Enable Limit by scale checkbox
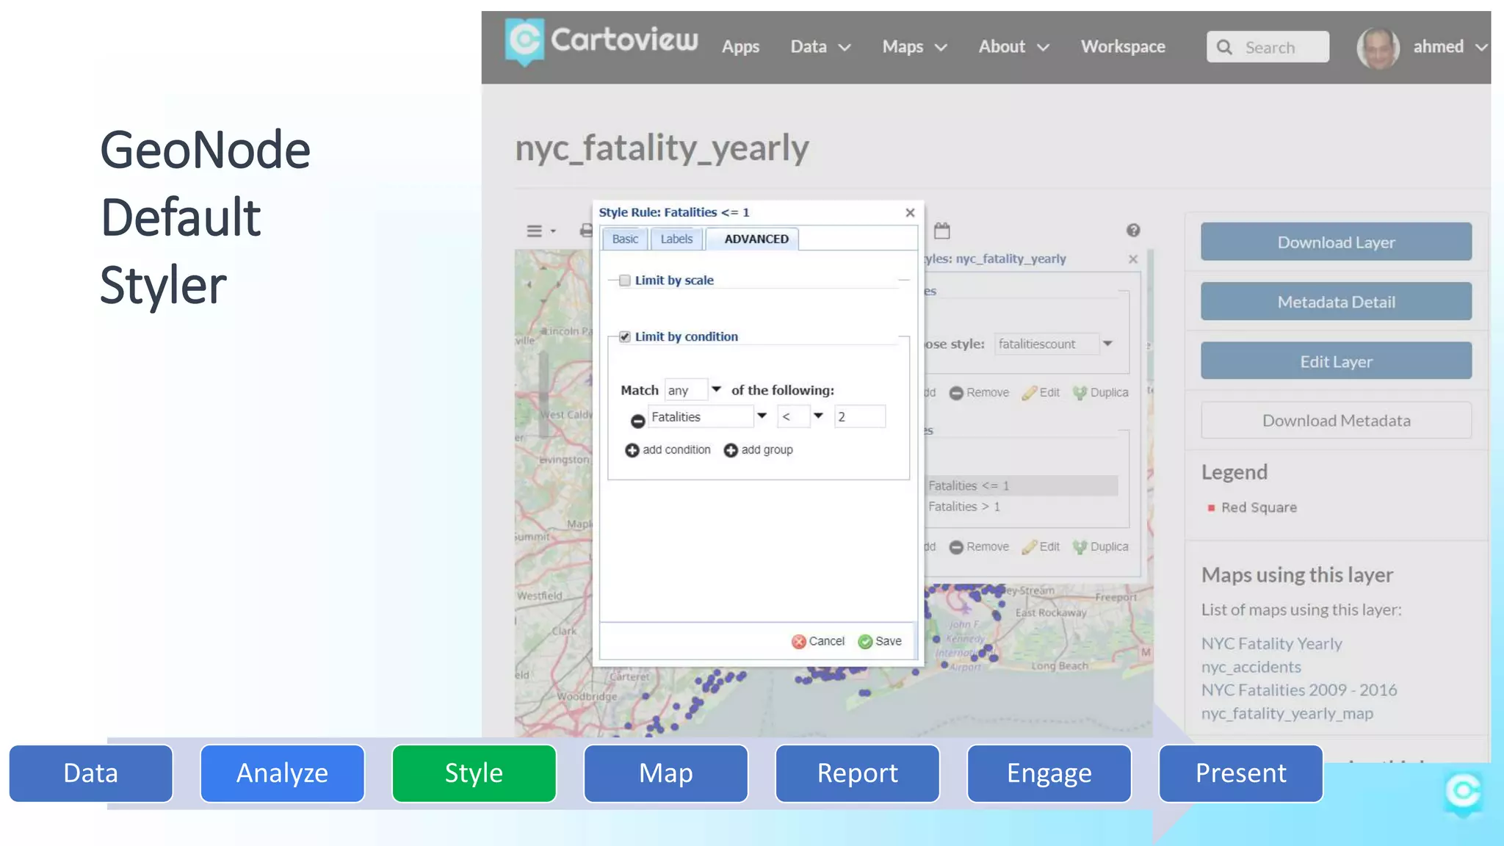 click(x=625, y=281)
